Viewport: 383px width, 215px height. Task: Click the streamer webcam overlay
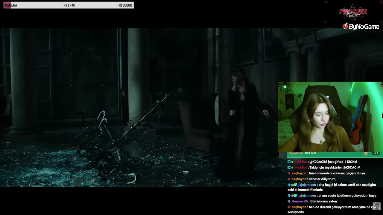point(330,117)
